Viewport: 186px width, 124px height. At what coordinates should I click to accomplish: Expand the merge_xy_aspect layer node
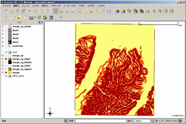click(3, 69)
